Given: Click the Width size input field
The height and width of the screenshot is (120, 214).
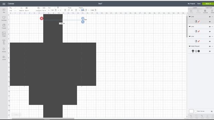Looking at the screenshot, I should (x=52, y=10).
